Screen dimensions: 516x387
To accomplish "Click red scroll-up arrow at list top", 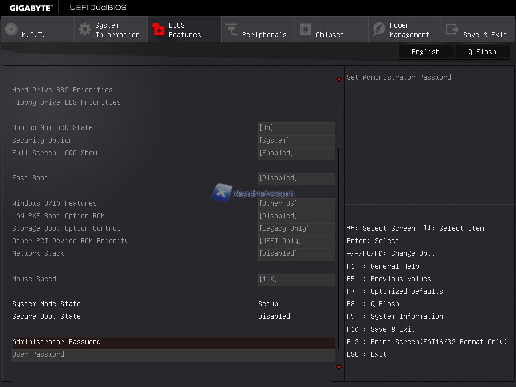I will [x=339, y=79].
